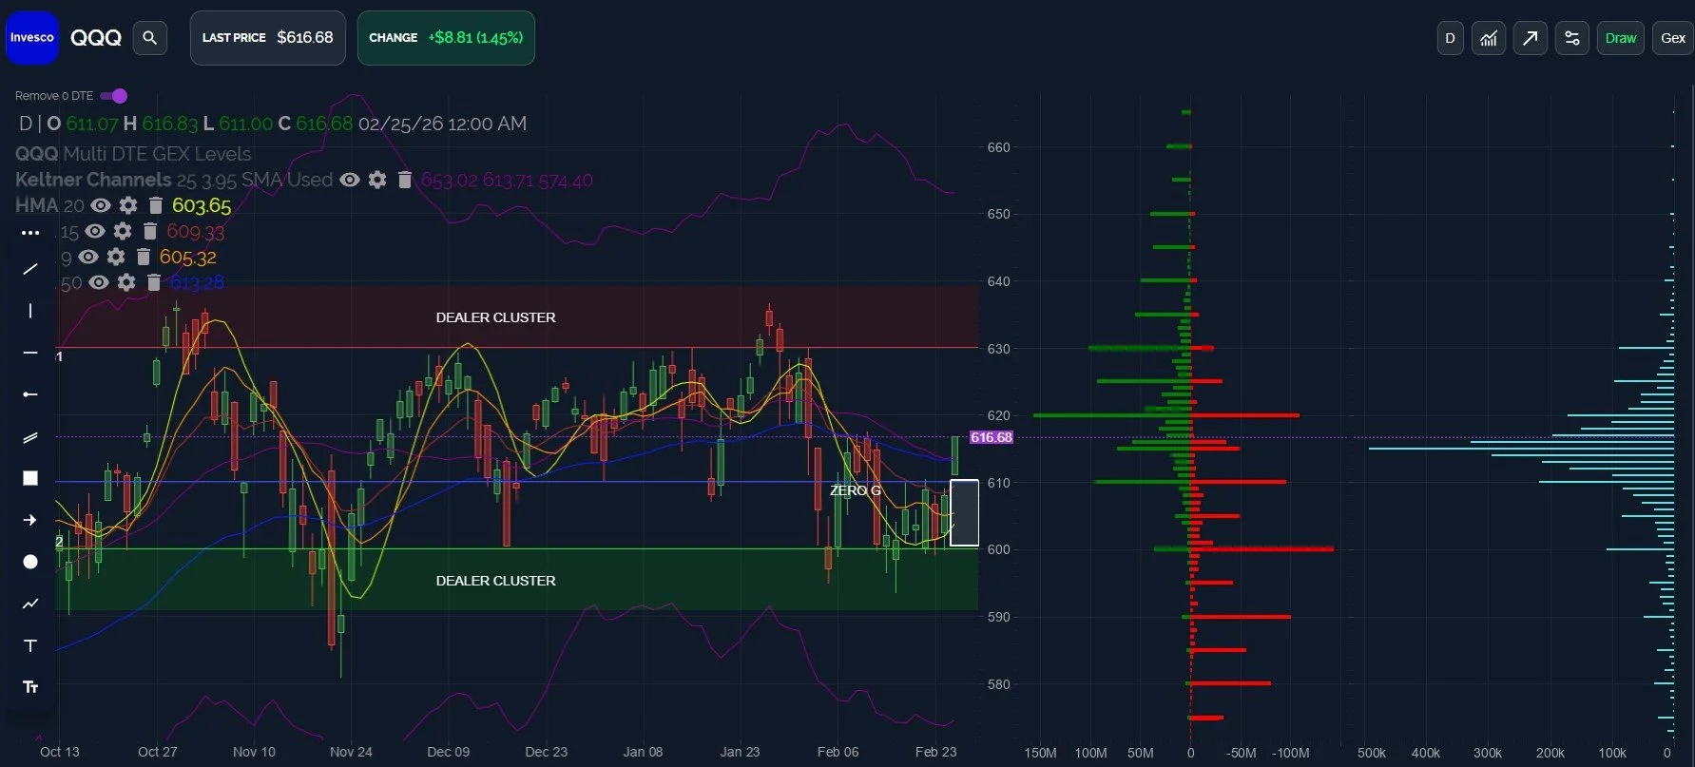1695x767 pixels.
Task: Open the sliders settings icon
Action: [1571, 38]
